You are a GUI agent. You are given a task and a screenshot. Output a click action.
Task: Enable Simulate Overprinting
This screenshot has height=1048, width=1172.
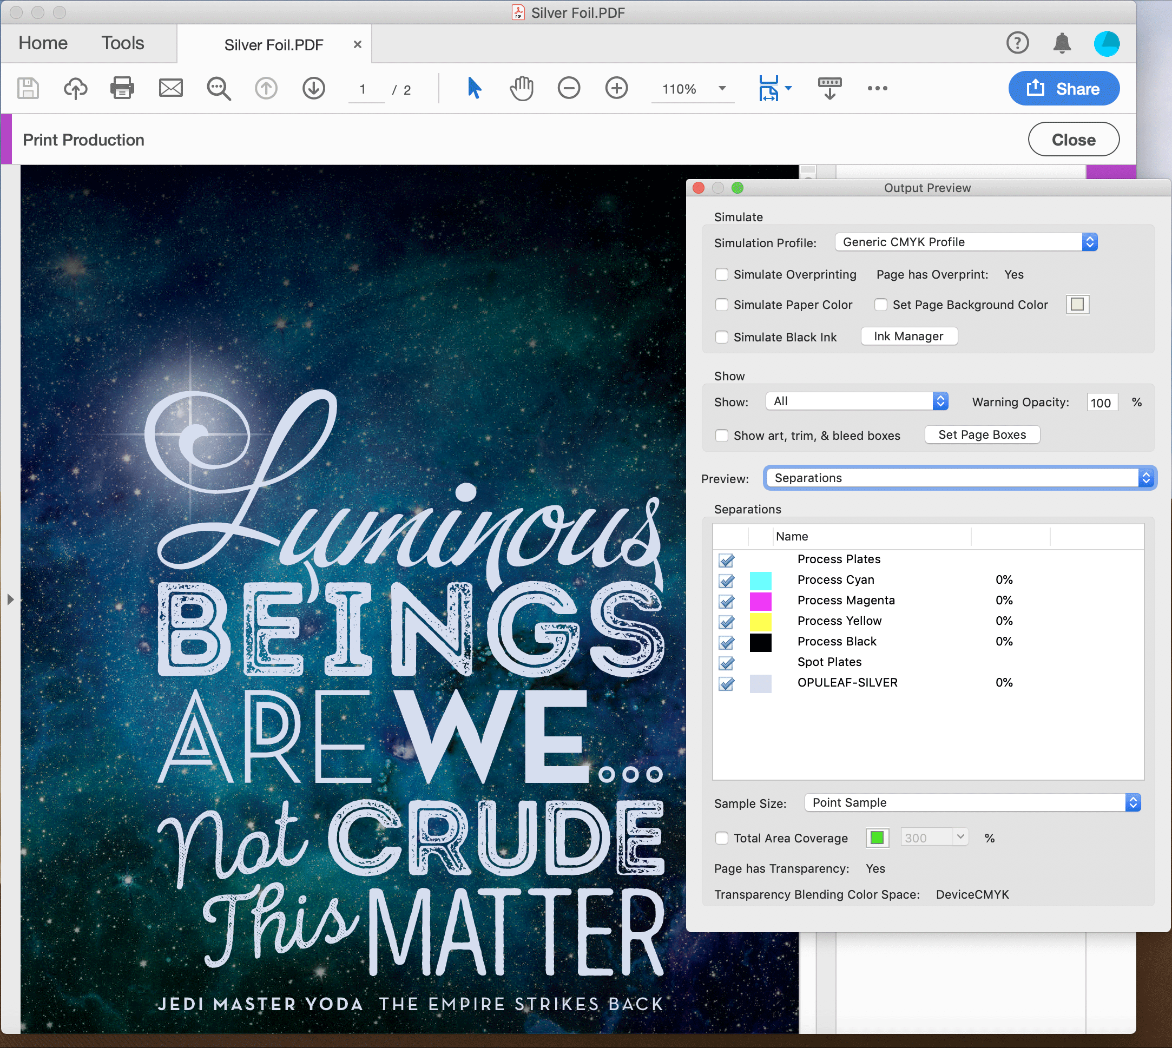(x=722, y=275)
